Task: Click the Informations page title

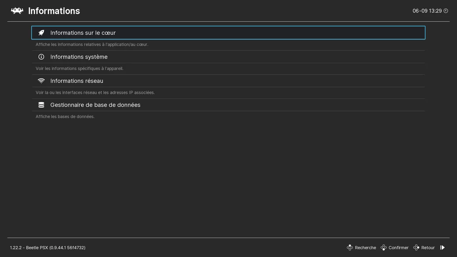Action: click(54, 11)
